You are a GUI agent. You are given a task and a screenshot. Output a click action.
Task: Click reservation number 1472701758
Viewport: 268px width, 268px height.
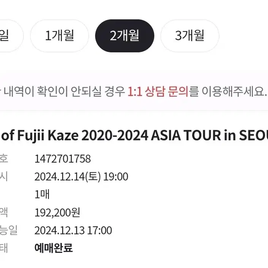(x=63, y=159)
